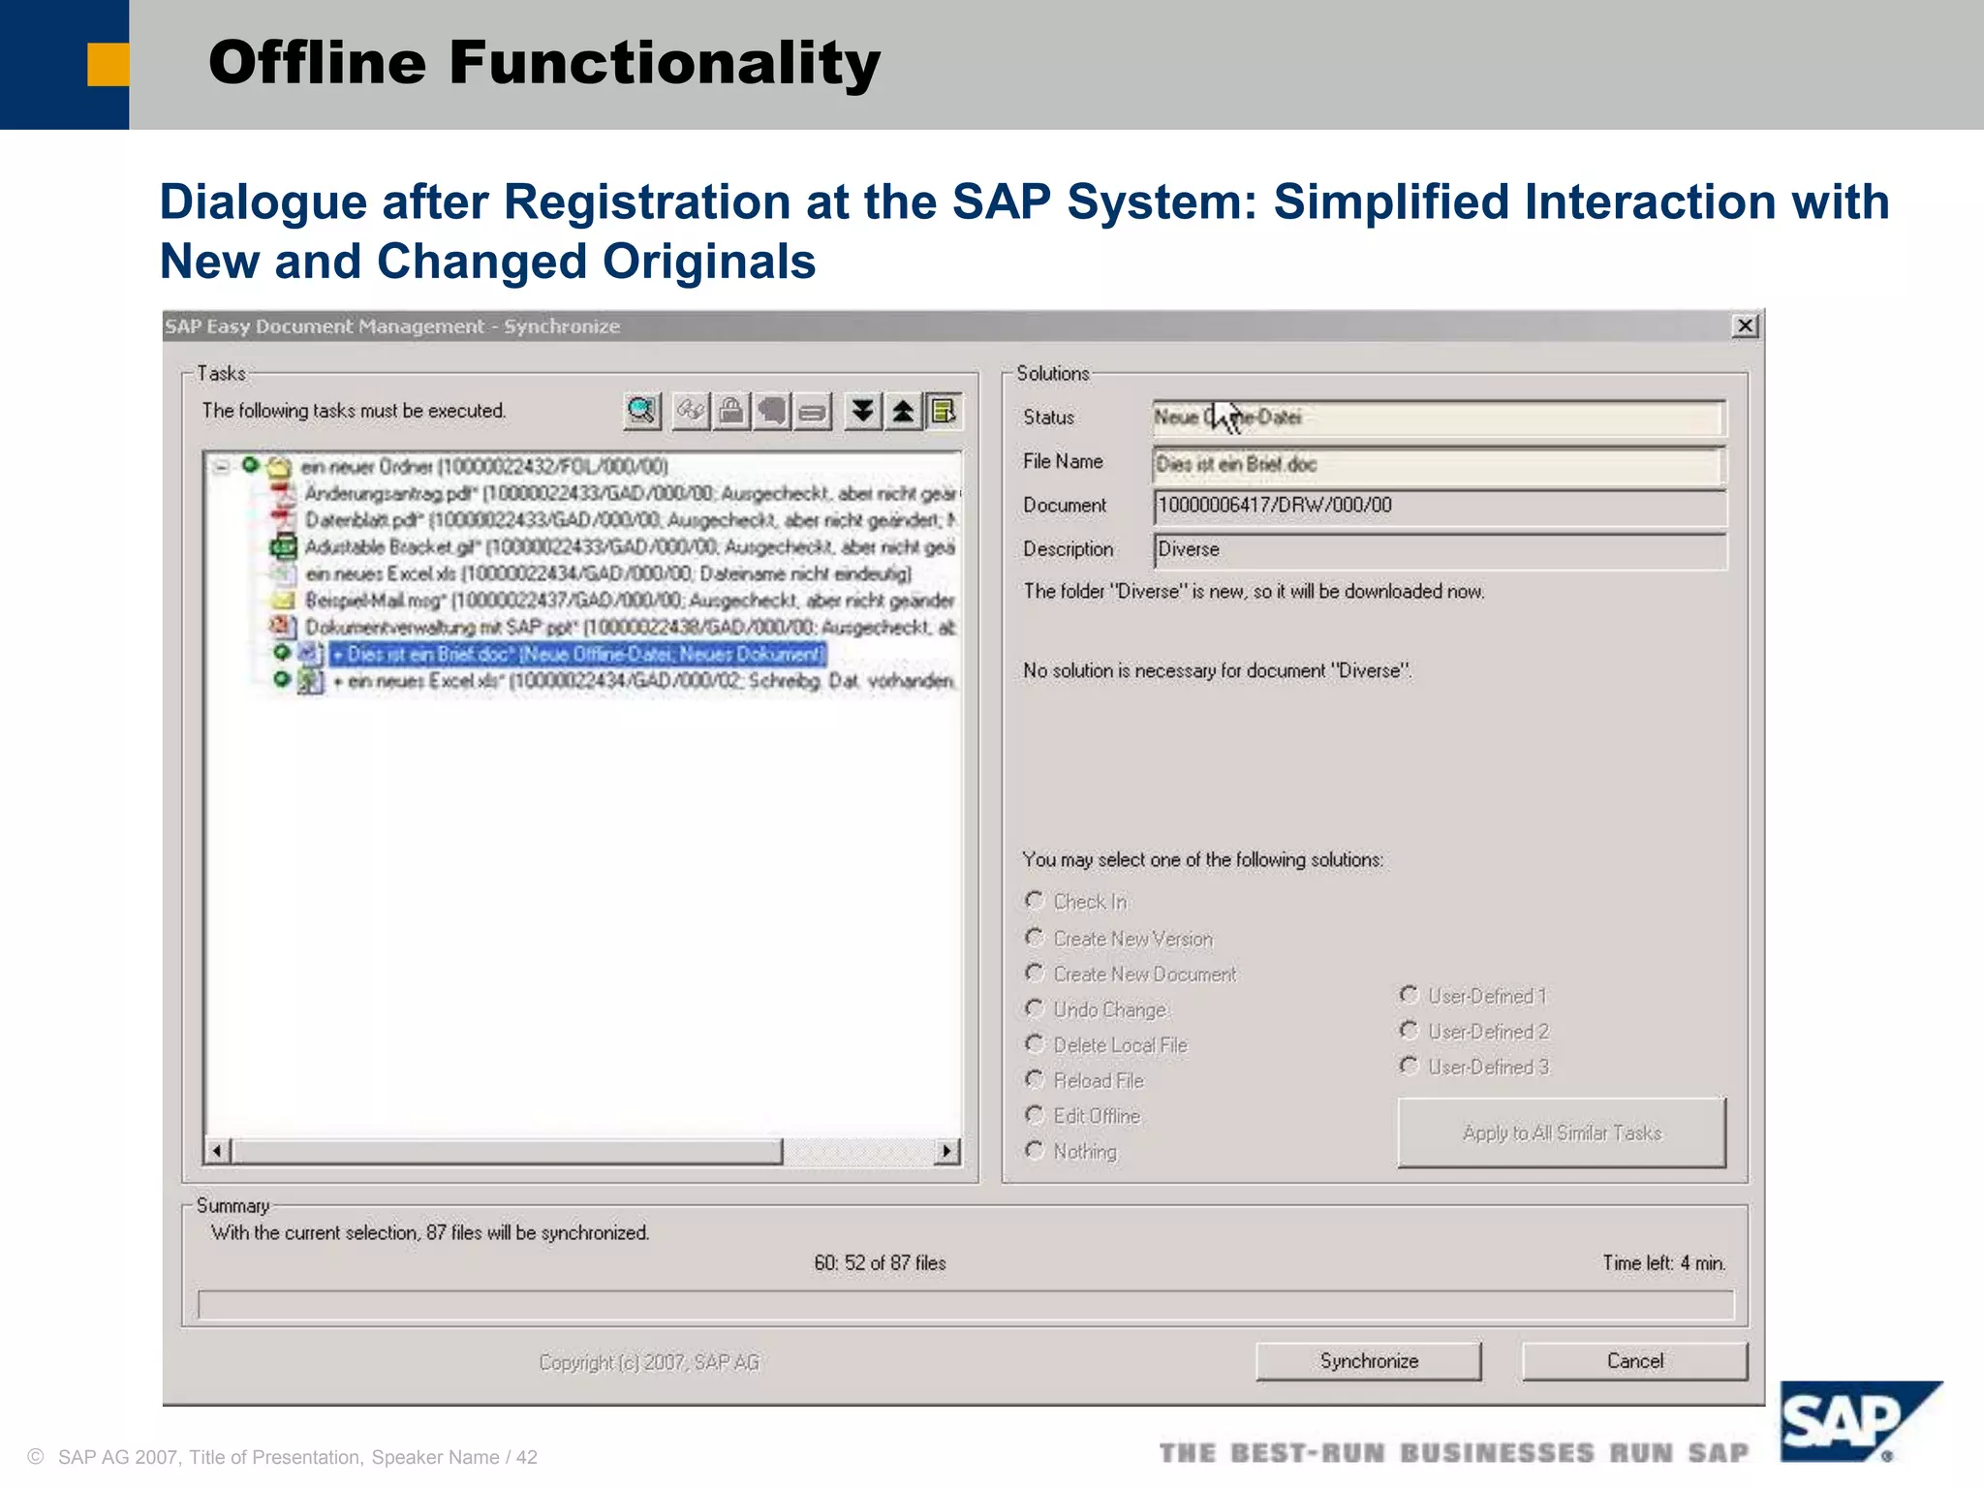Screen dimensions: 1984x1488
Task: Select row '+ ein neues Excel.xls' (10000022434/GAD/000/02)
Action: click(643, 681)
